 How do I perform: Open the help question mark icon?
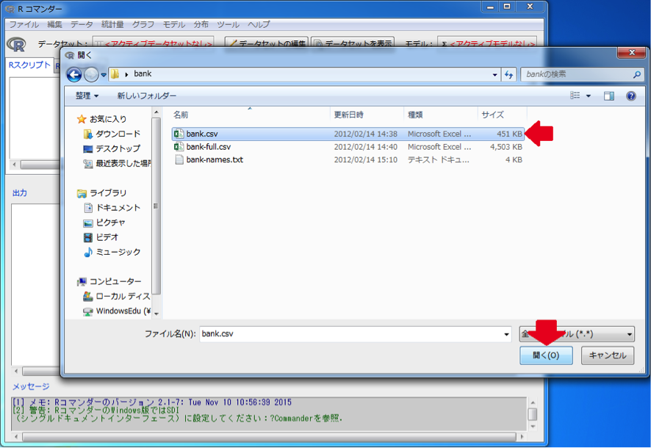click(x=630, y=96)
